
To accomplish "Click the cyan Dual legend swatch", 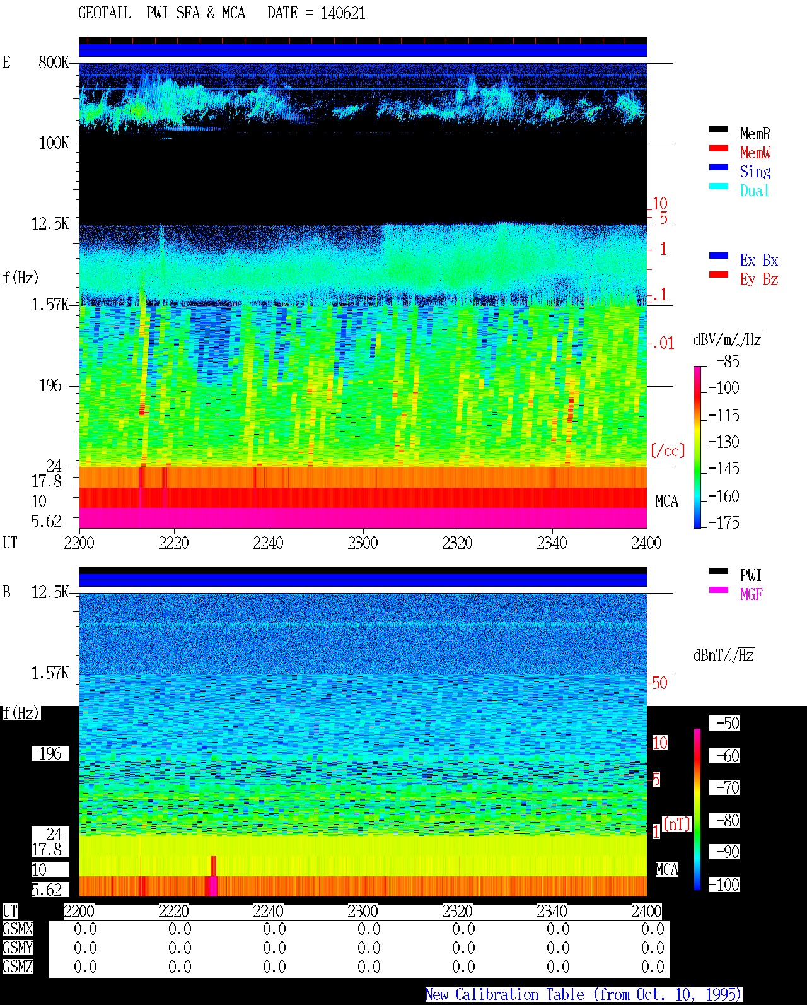I will 718,186.
